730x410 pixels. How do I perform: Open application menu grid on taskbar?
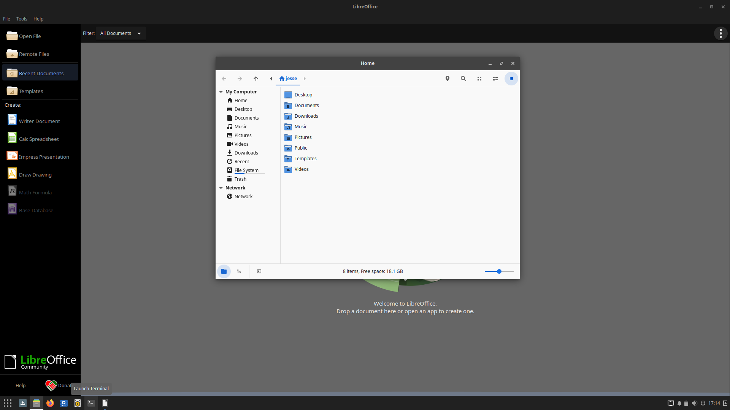(x=8, y=403)
